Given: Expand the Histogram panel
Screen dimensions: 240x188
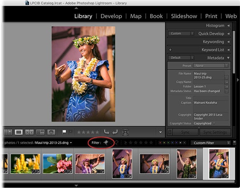Looking at the screenshot, I should 228,26.
